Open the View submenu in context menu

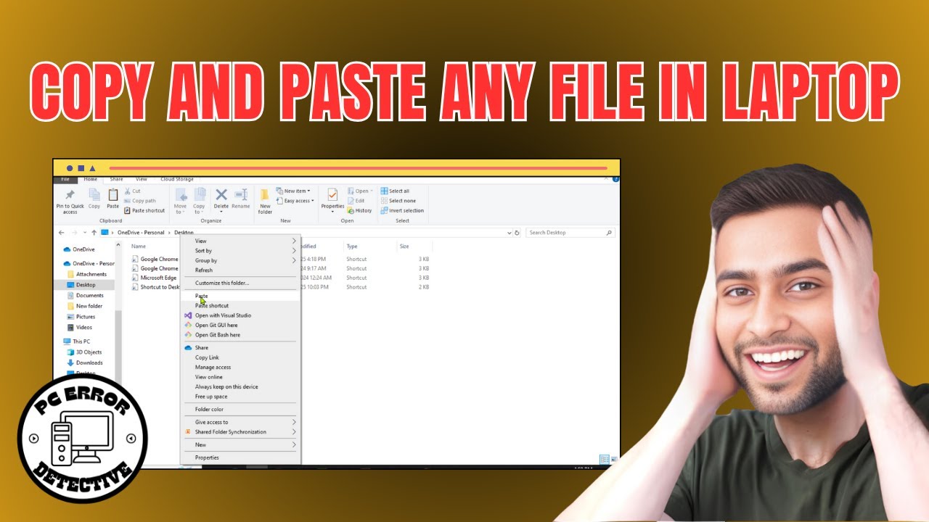(240, 241)
